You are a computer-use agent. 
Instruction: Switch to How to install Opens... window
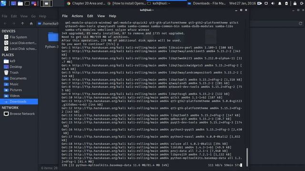(126, 3)
